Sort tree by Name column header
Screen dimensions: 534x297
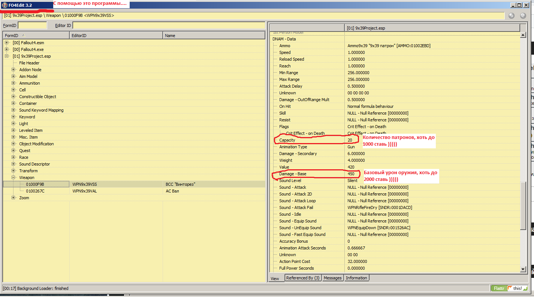[214, 36]
